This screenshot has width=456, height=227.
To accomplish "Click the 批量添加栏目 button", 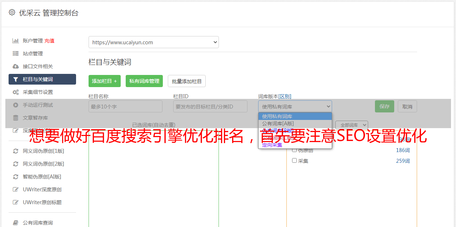I will point(187,81).
